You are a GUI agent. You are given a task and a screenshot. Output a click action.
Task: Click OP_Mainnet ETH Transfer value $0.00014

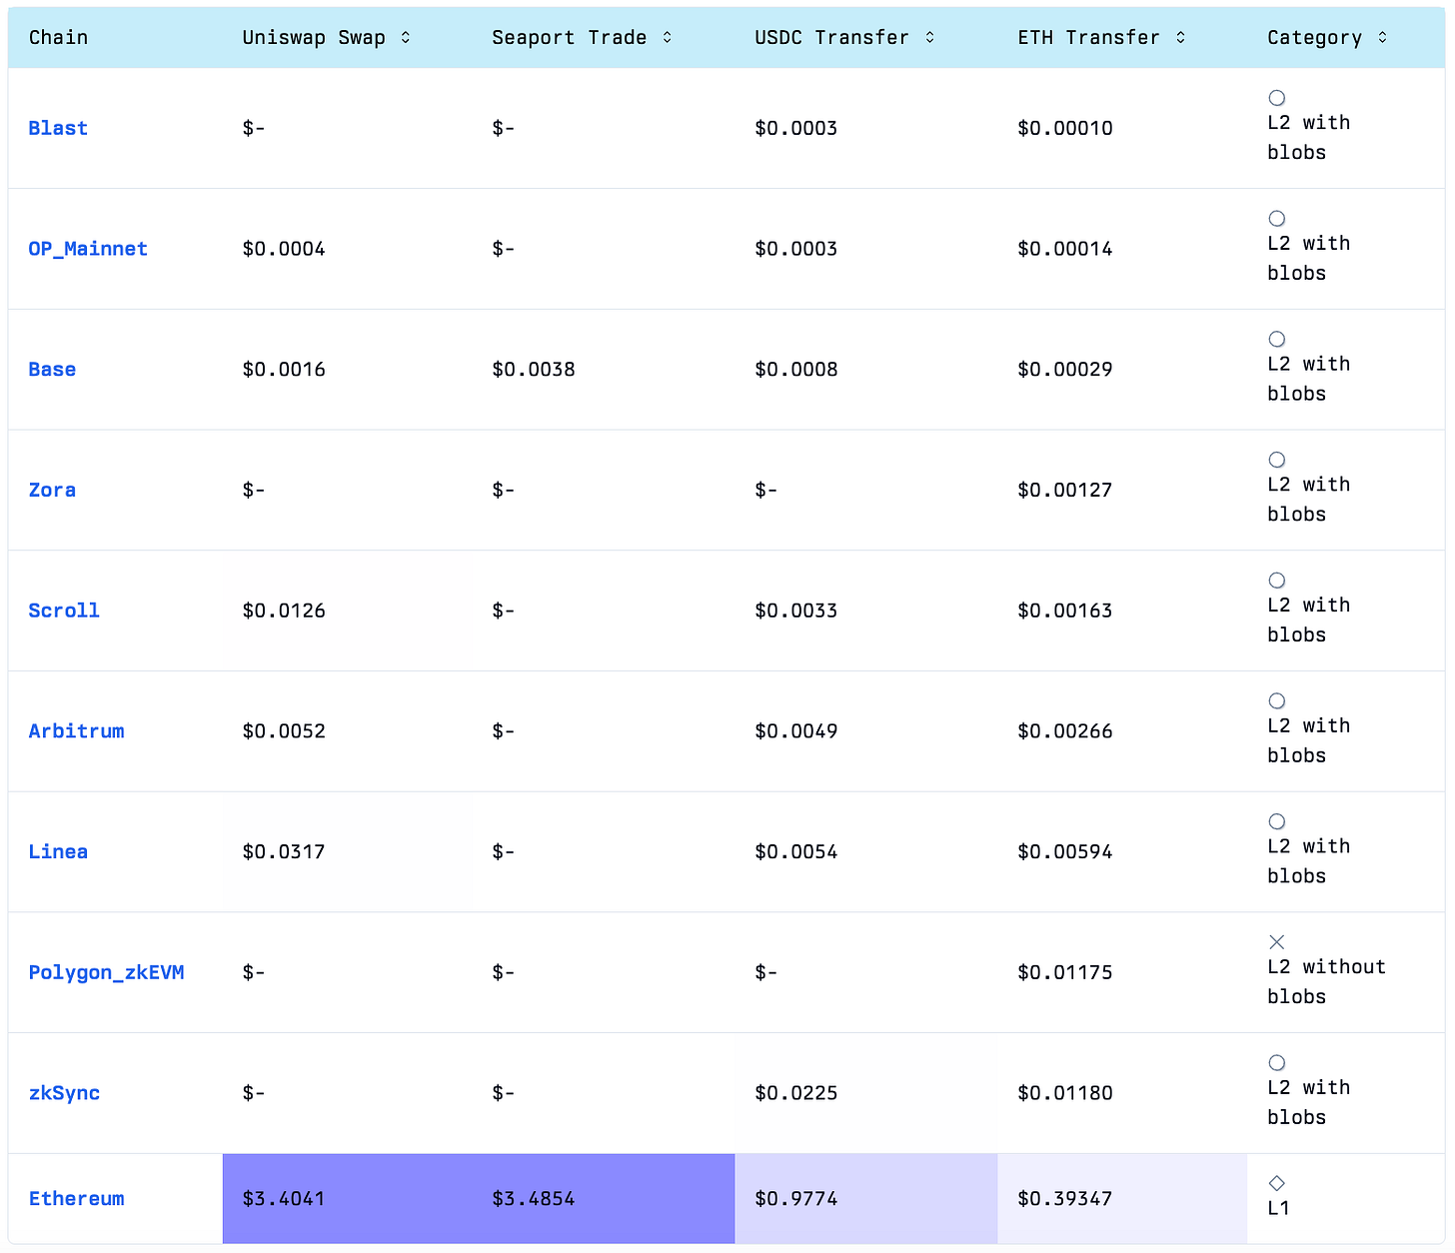[x=1065, y=249]
